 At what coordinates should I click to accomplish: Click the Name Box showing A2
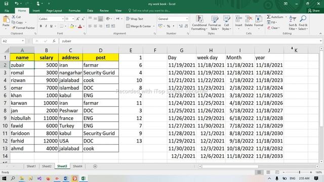pyautogui.click(x=13, y=41)
